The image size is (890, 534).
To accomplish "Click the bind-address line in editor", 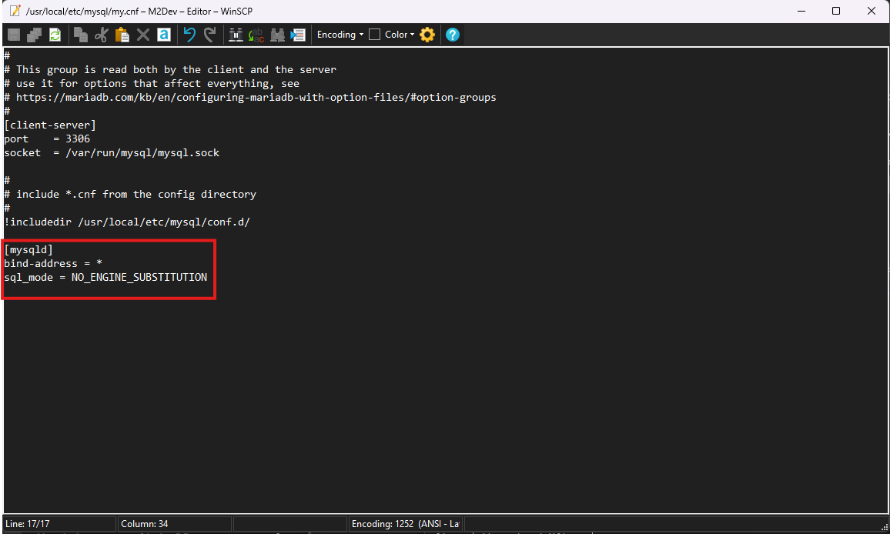I will click(53, 263).
